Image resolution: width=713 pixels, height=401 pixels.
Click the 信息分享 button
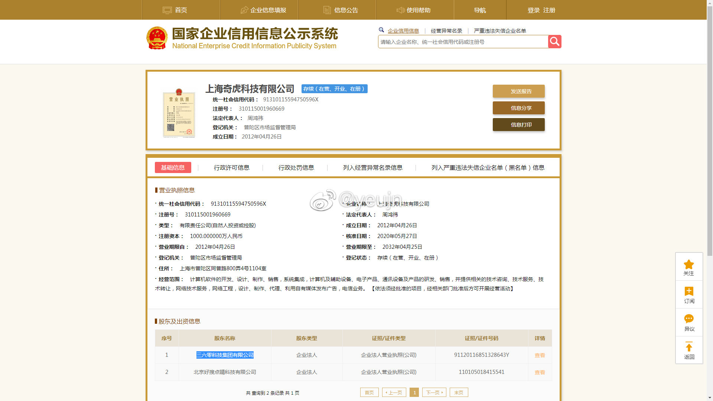(x=519, y=108)
